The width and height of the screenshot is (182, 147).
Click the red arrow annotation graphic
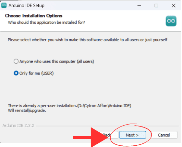click(91, 137)
